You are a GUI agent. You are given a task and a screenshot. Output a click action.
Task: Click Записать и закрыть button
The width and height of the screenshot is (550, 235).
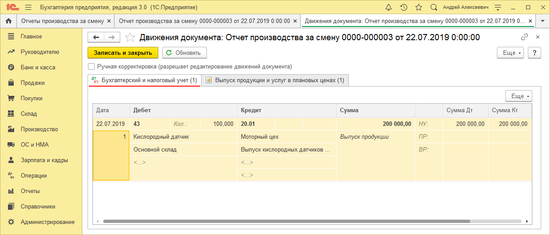pos(123,53)
